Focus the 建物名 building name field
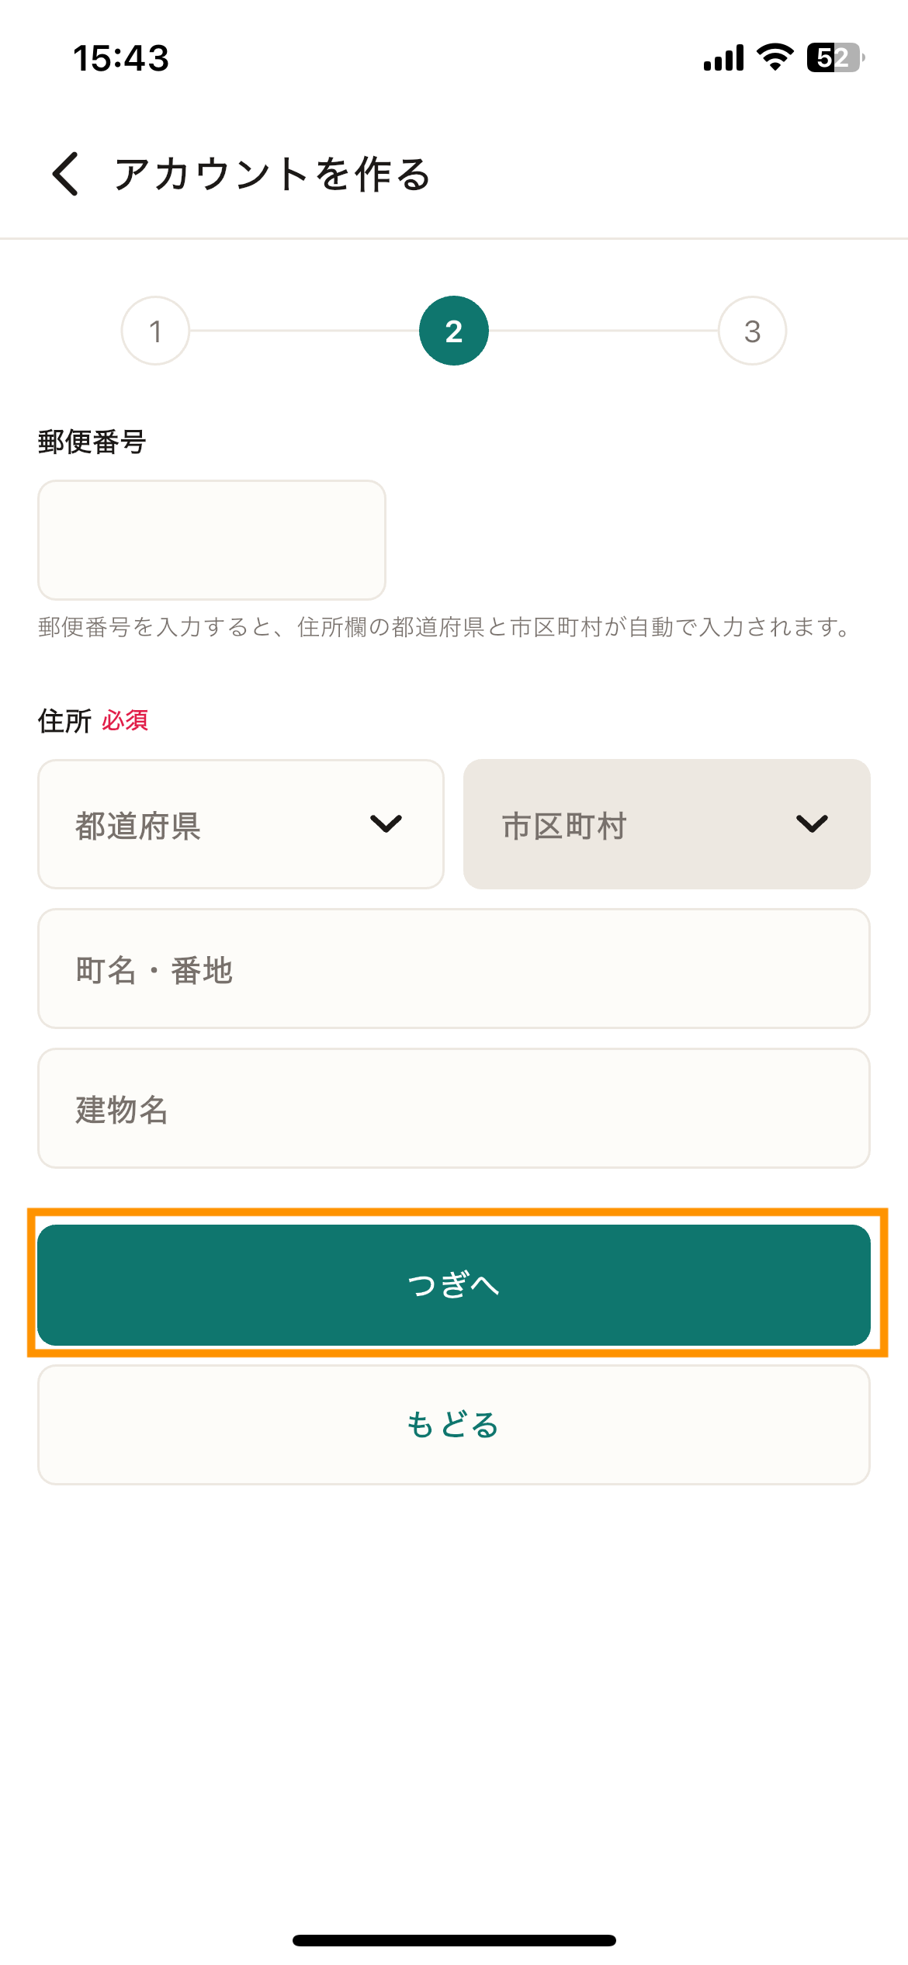 [454, 1108]
